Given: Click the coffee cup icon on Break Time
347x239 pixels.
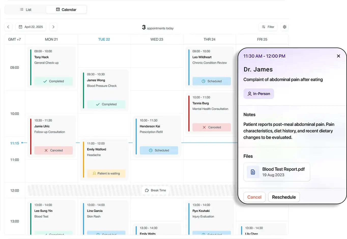Looking at the screenshot, I should [x=147, y=190].
